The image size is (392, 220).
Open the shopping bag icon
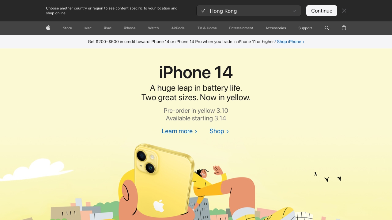tap(344, 28)
